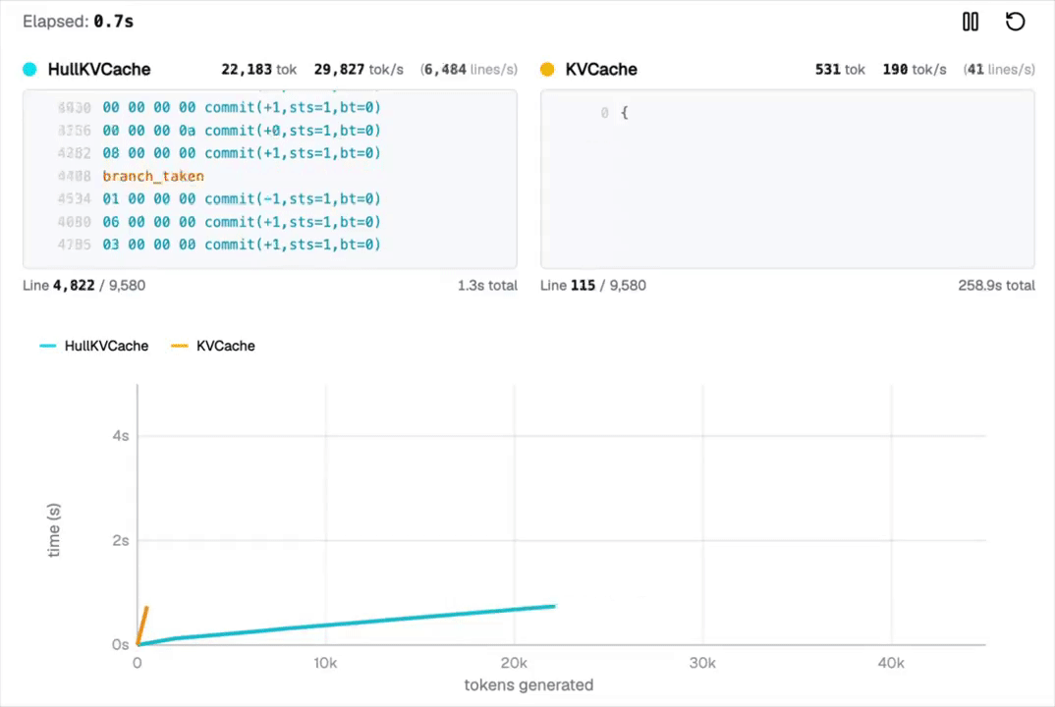This screenshot has height=707, width=1055.
Task: Select the KVCache panel title
Action: 601,70
